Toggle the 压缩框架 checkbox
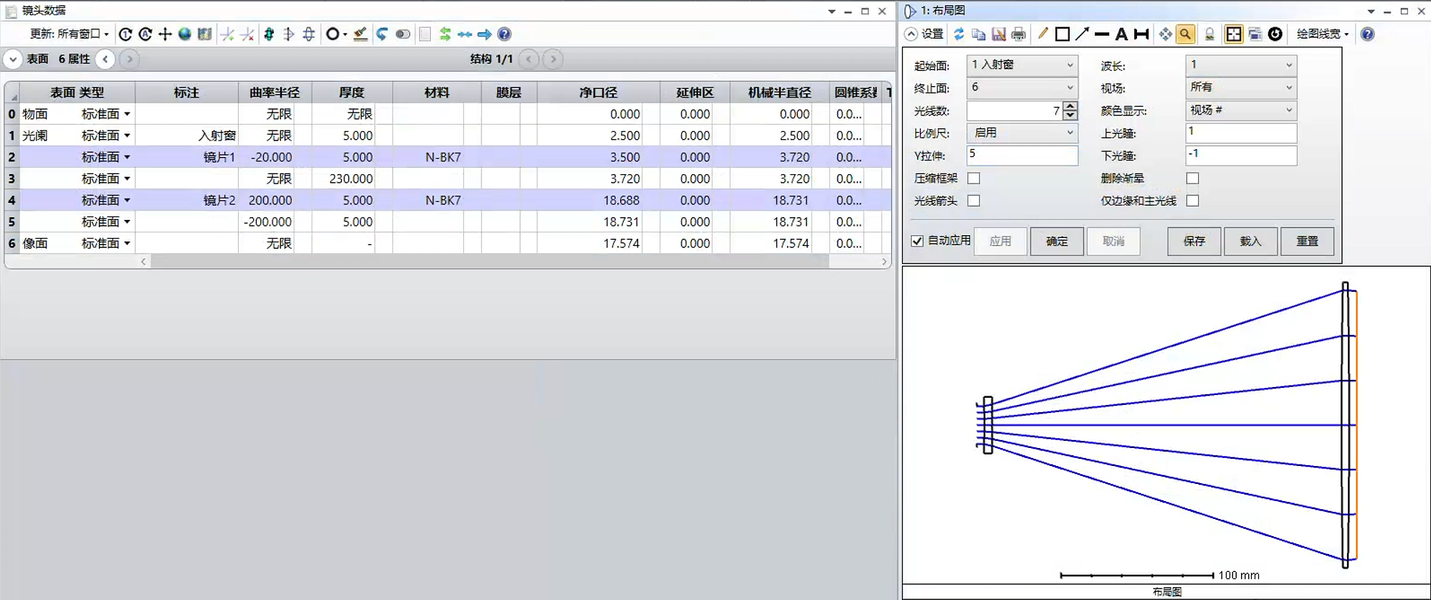1431x600 pixels. click(x=974, y=178)
